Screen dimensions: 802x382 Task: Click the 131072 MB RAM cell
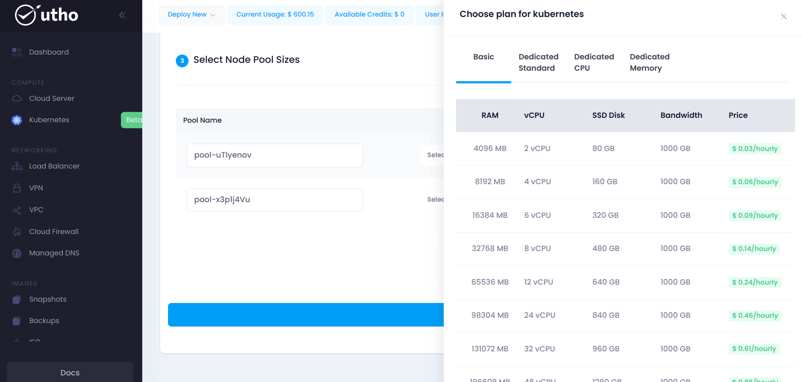coord(490,349)
